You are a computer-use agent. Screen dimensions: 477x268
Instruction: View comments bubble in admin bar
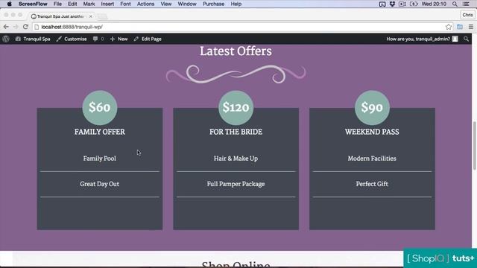tap(98, 39)
